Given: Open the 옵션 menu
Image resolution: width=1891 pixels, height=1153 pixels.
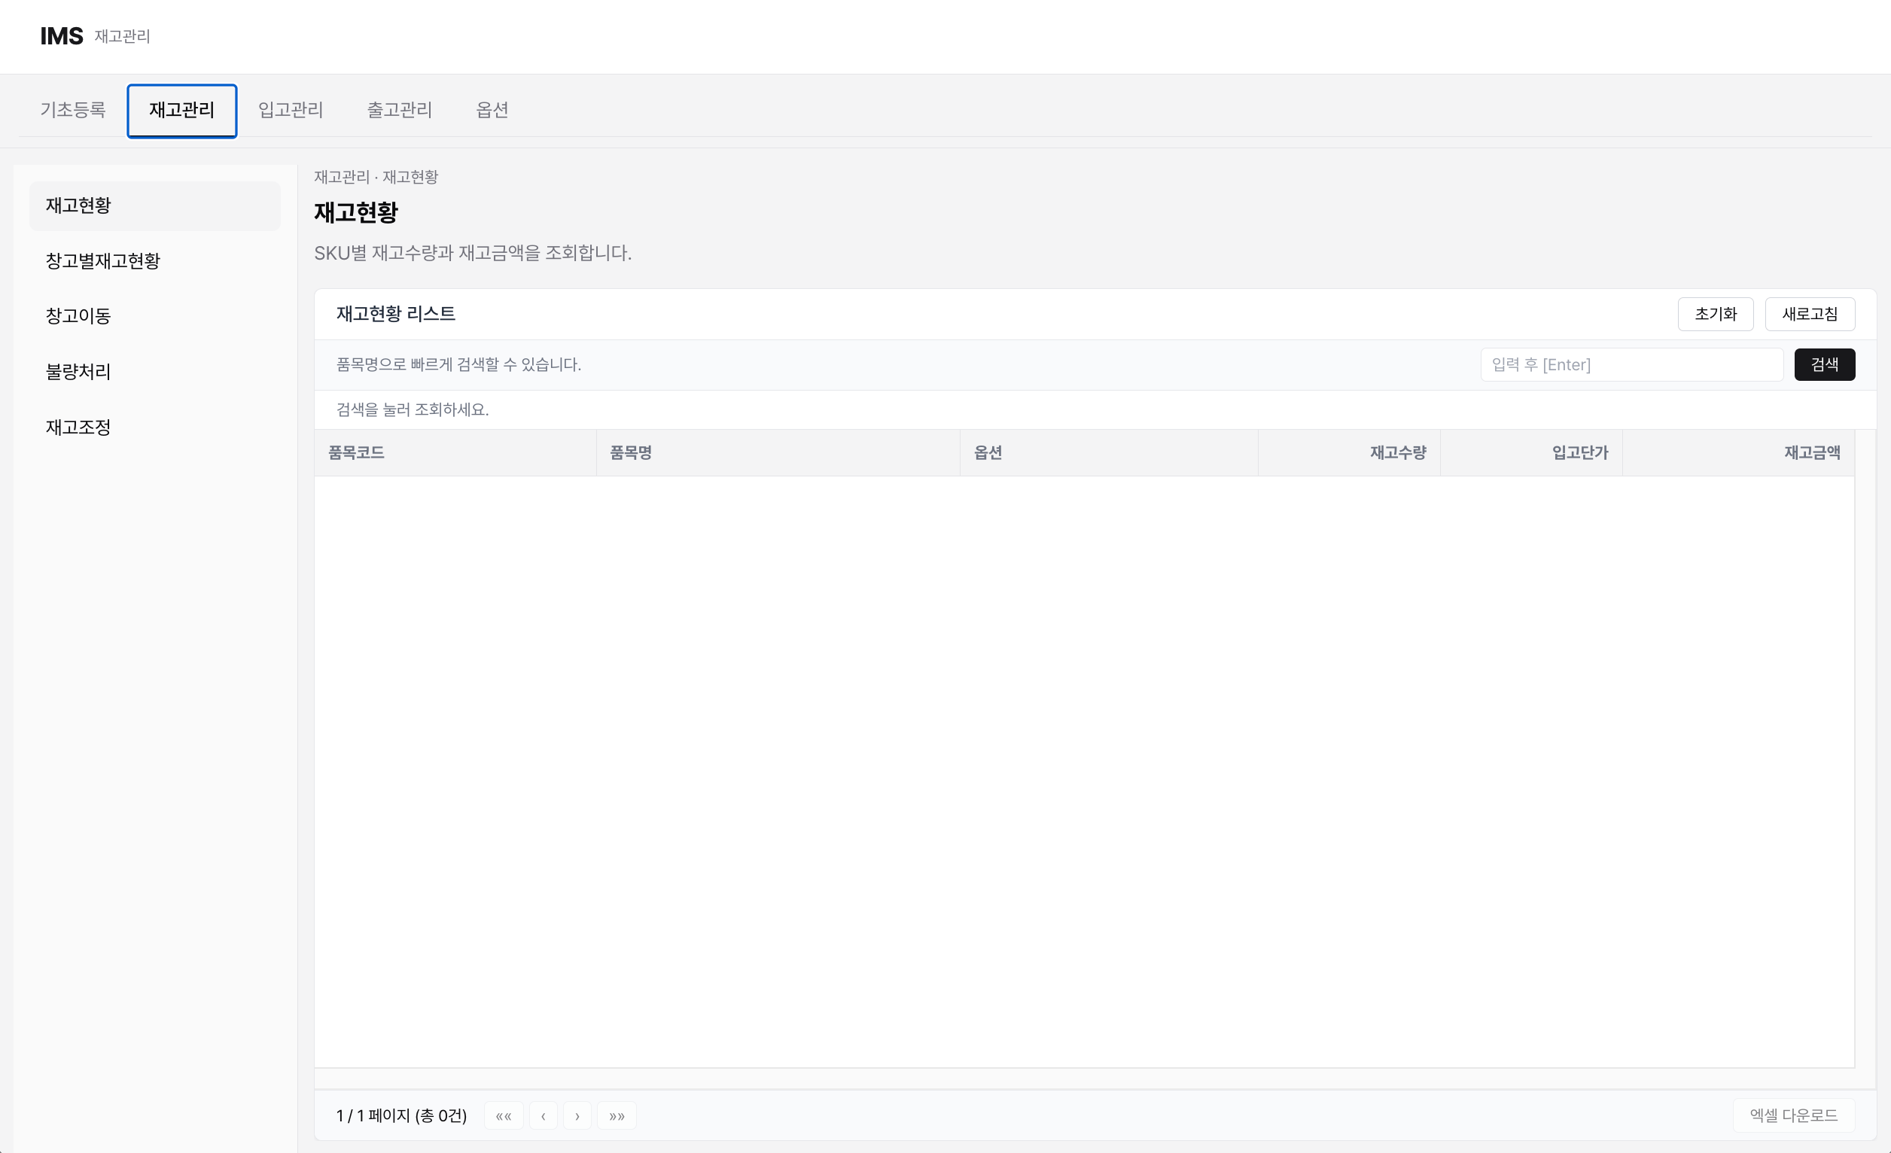Looking at the screenshot, I should [492, 110].
